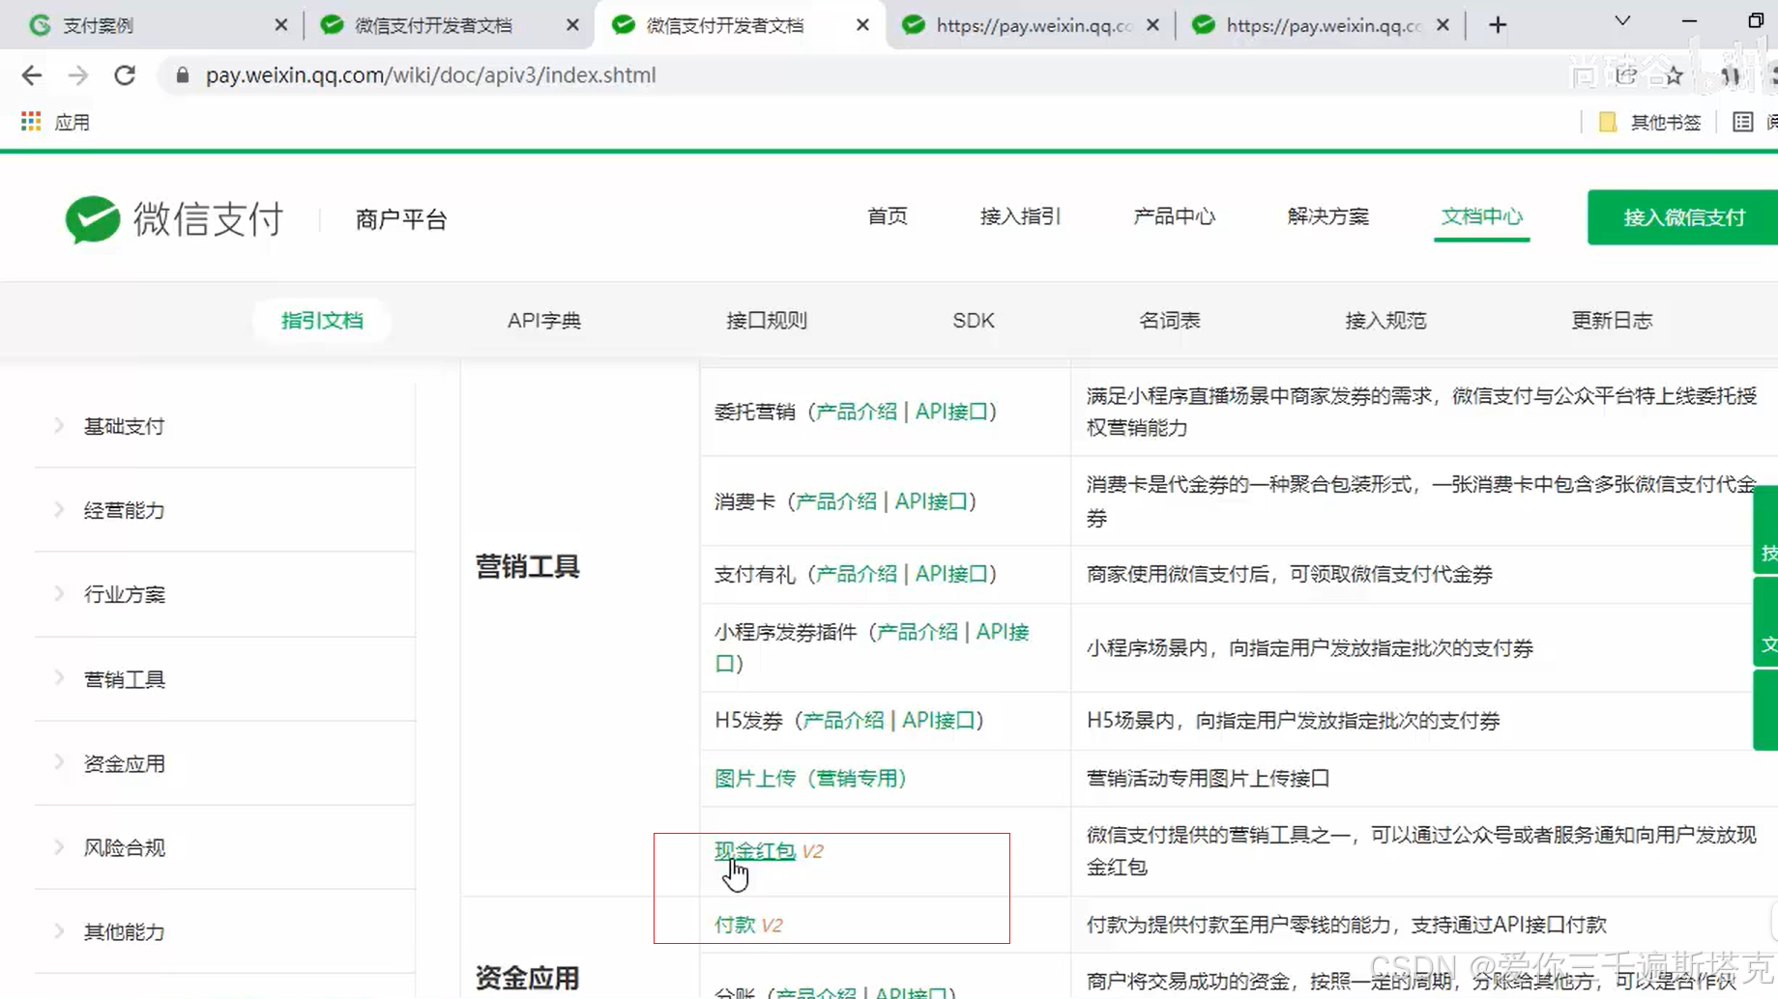Viewport: 1778px width, 999px height.
Task: Open the 现金红包 V2 link
Action: tap(754, 850)
